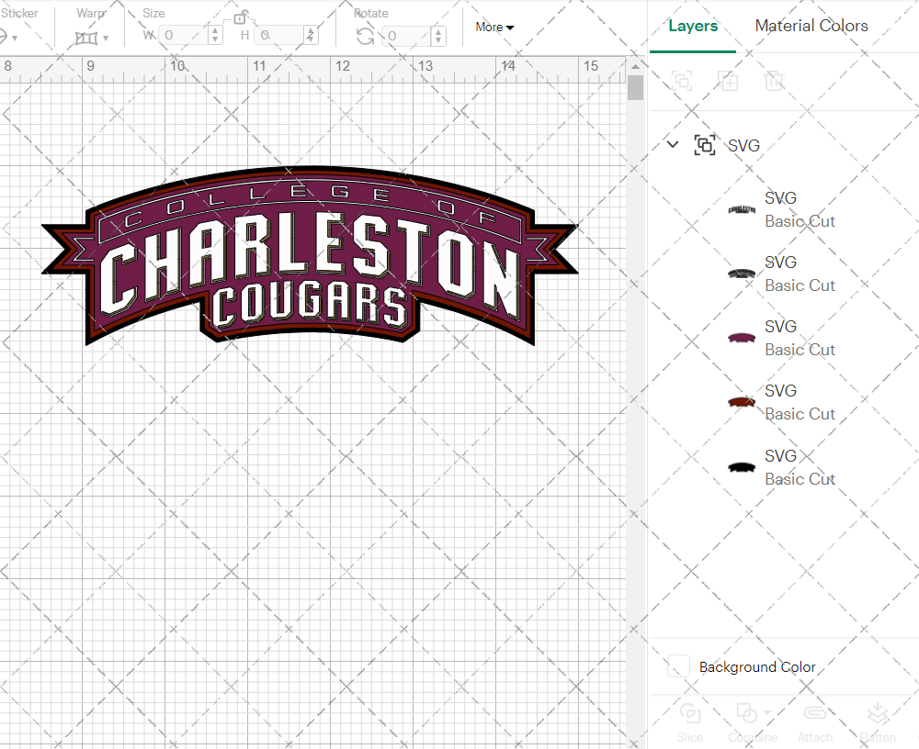Switch to the Material Colors tab

click(x=811, y=26)
